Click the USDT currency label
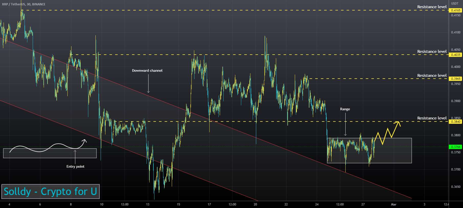This screenshot has height=208, width=463. click(x=455, y=4)
